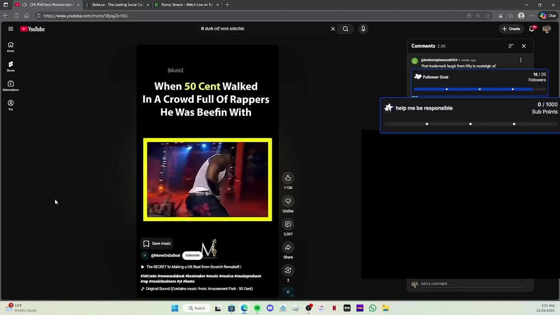This screenshot has height=315, width=560.
Task: Click the address bar URL
Action: click(85, 16)
